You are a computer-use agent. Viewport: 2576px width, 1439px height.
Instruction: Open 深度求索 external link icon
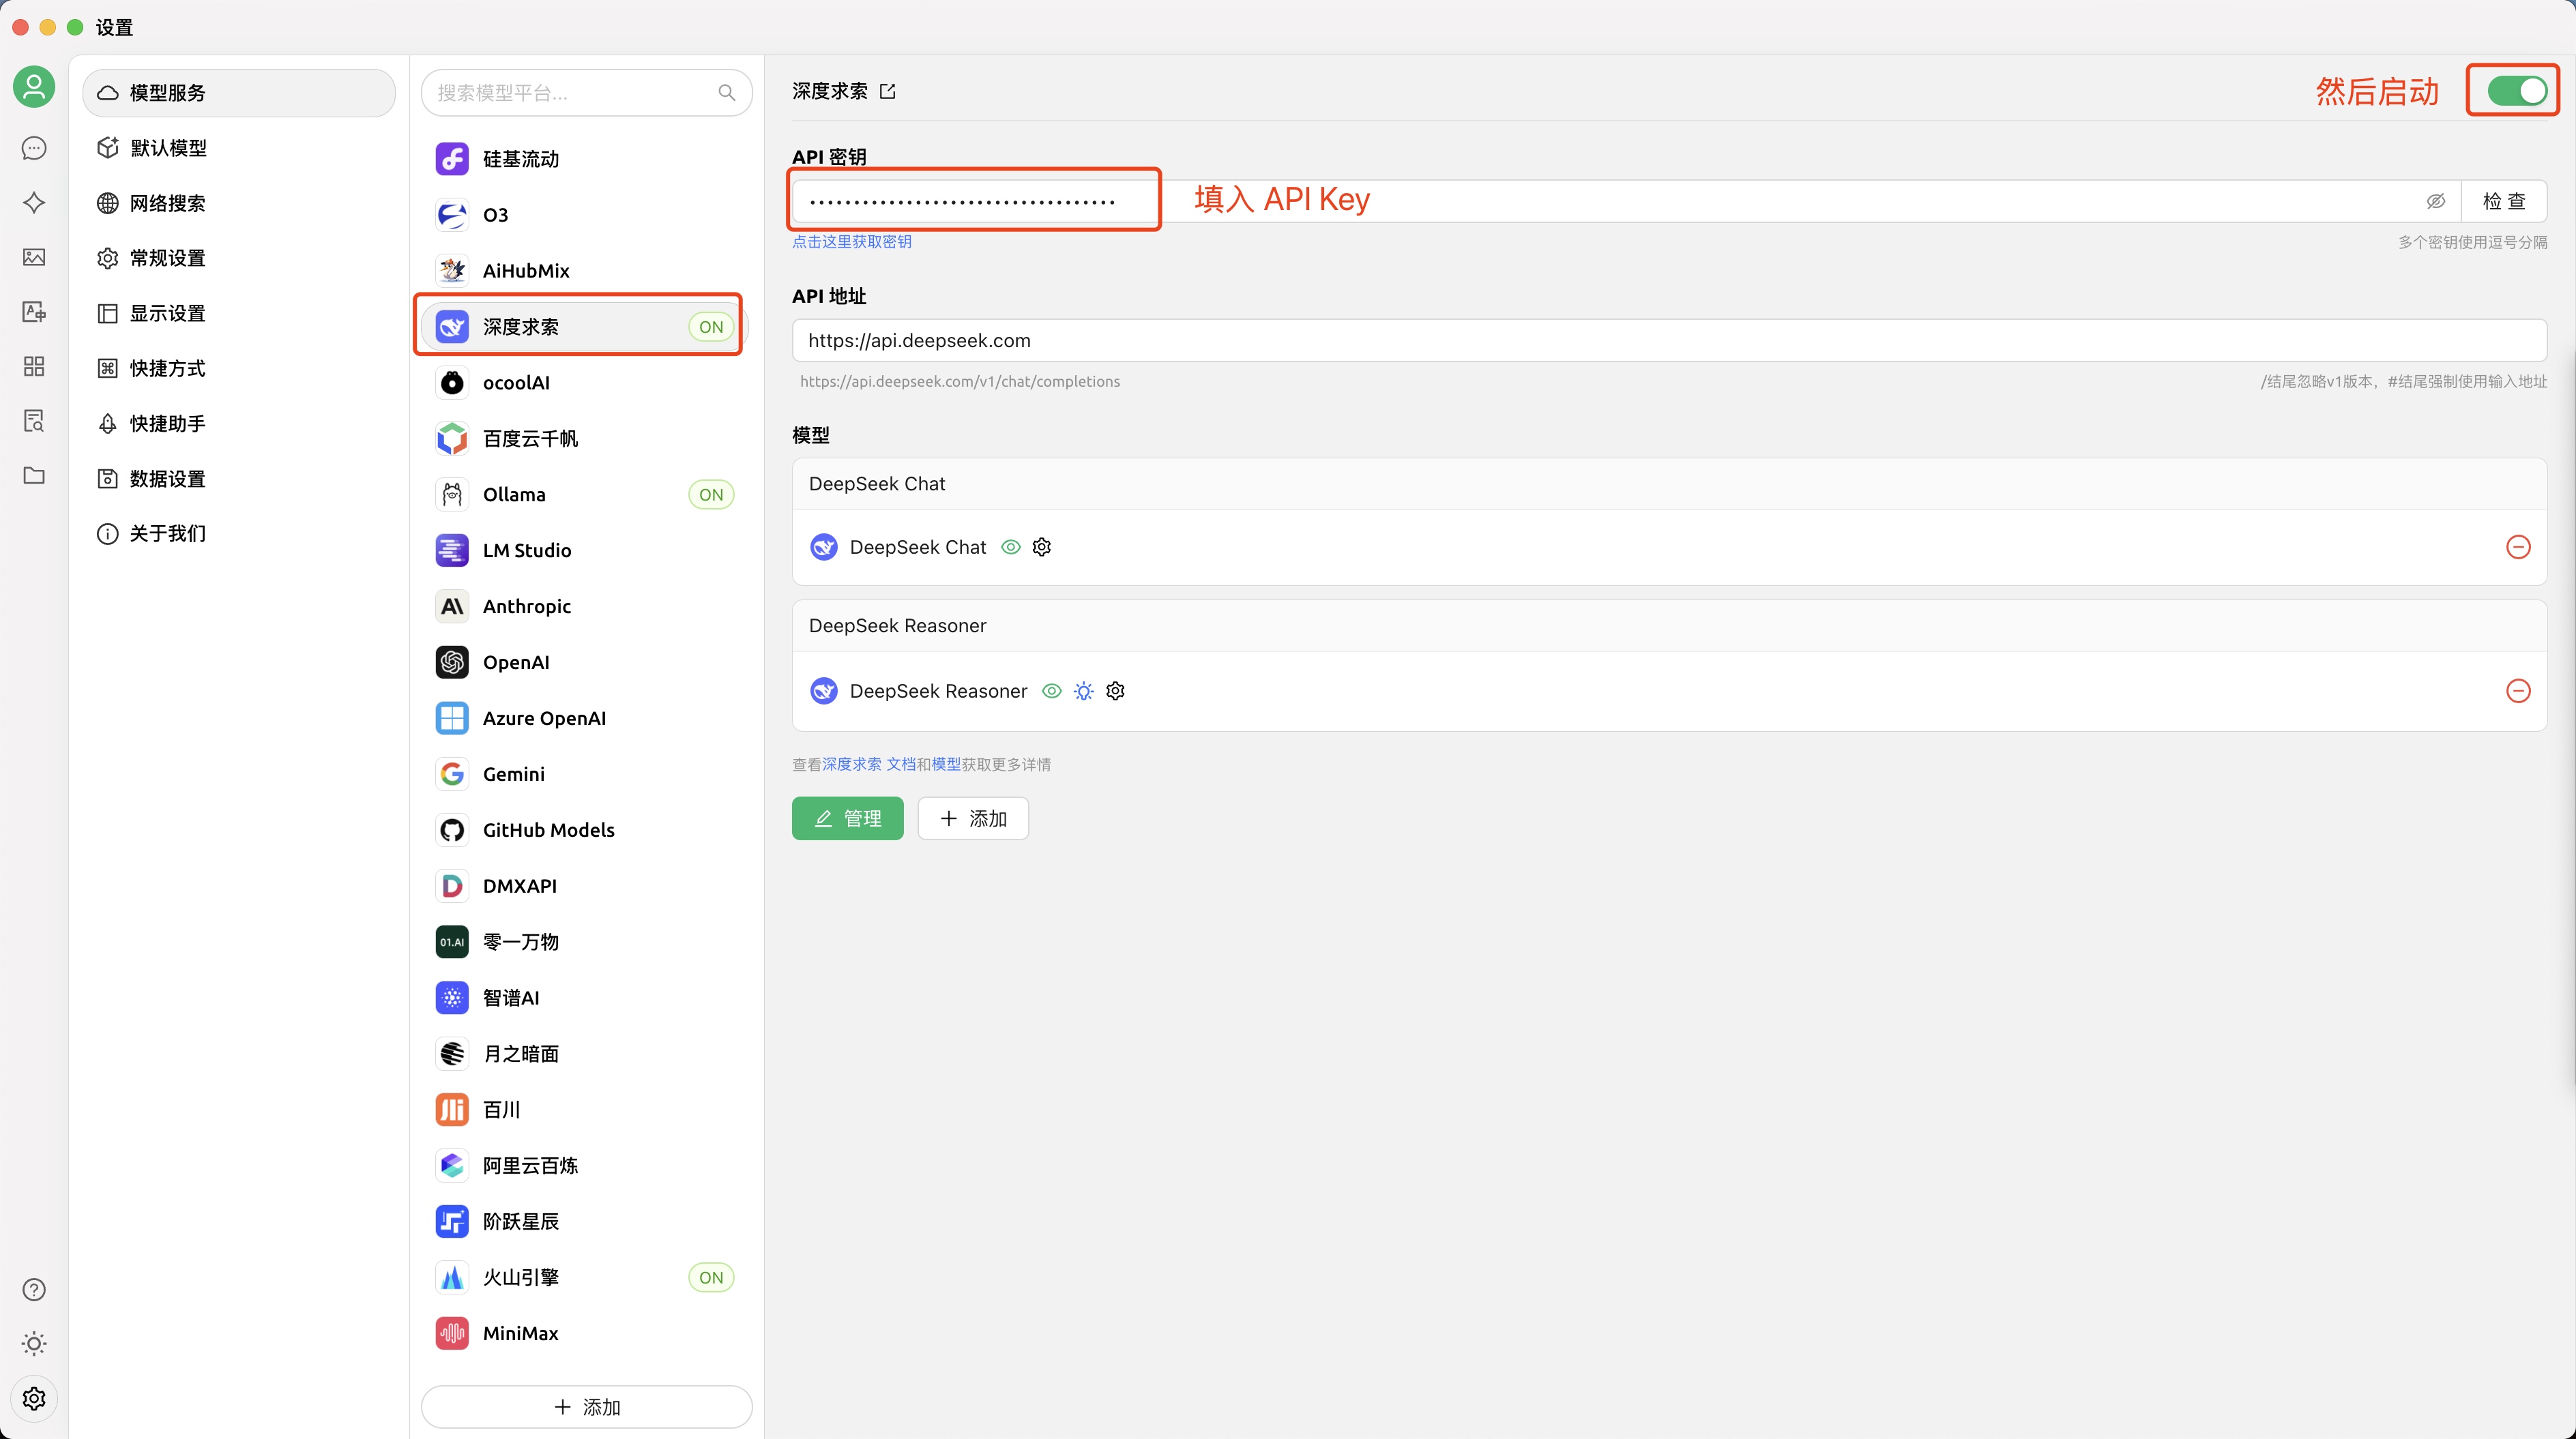coord(887,92)
